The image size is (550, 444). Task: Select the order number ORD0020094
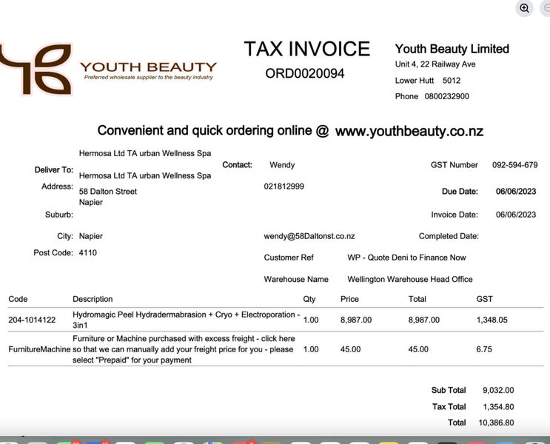click(x=304, y=73)
